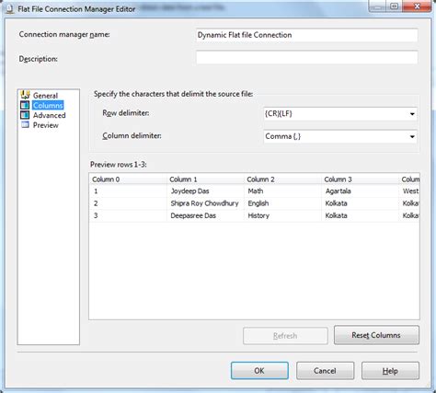Click the Column 1 header

(206, 179)
